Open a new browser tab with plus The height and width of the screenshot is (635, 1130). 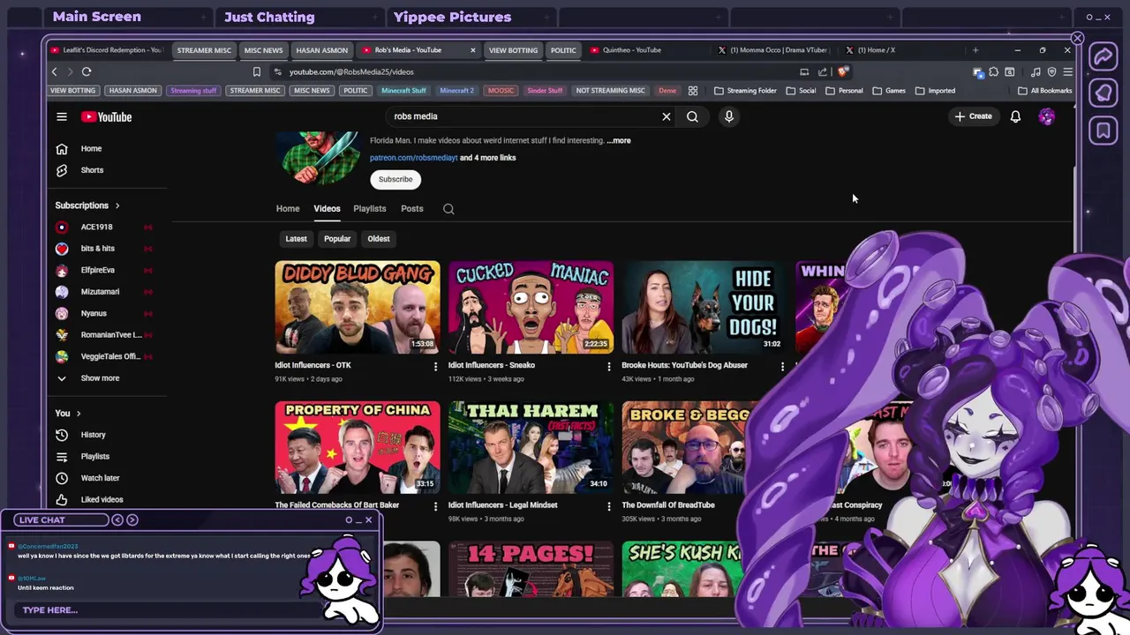pyautogui.click(x=976, y=50)
